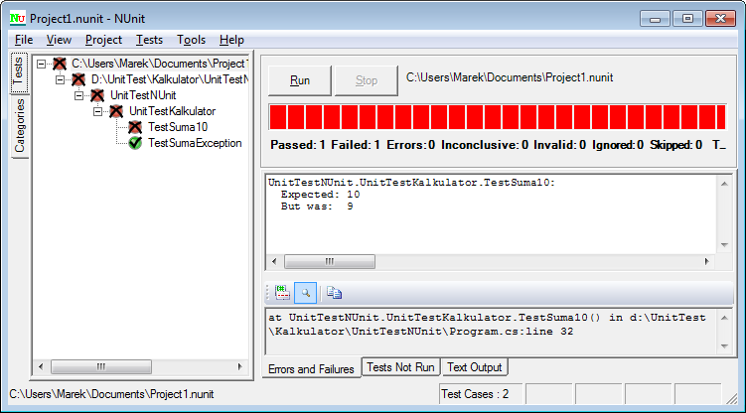The height and width of the screenshot is (413, 746).
Task: Click the copy to clipboard toolbar icon
Action: click(334, 292)
